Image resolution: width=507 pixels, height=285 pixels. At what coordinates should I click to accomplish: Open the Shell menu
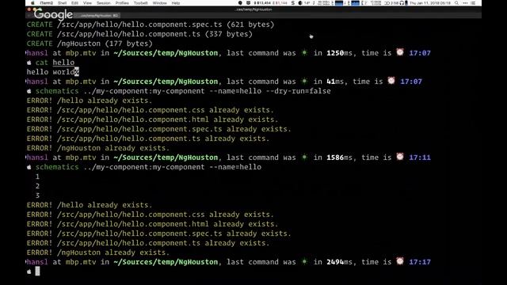tap(62, 3)
